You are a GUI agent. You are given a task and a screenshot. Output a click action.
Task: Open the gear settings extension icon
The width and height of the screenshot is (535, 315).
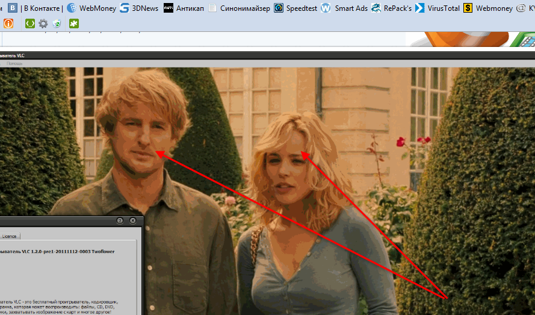(x=43, y=23)
